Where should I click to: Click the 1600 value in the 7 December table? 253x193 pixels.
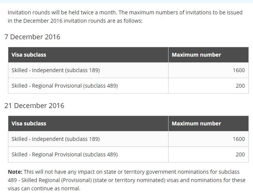coord(239,70)
